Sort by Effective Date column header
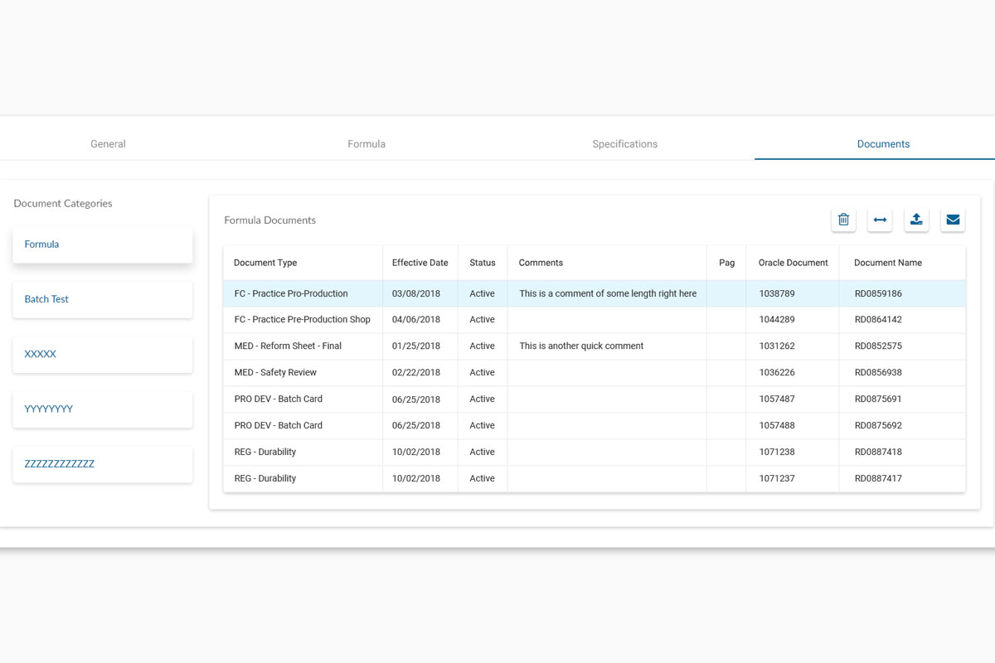 (420, 263)
